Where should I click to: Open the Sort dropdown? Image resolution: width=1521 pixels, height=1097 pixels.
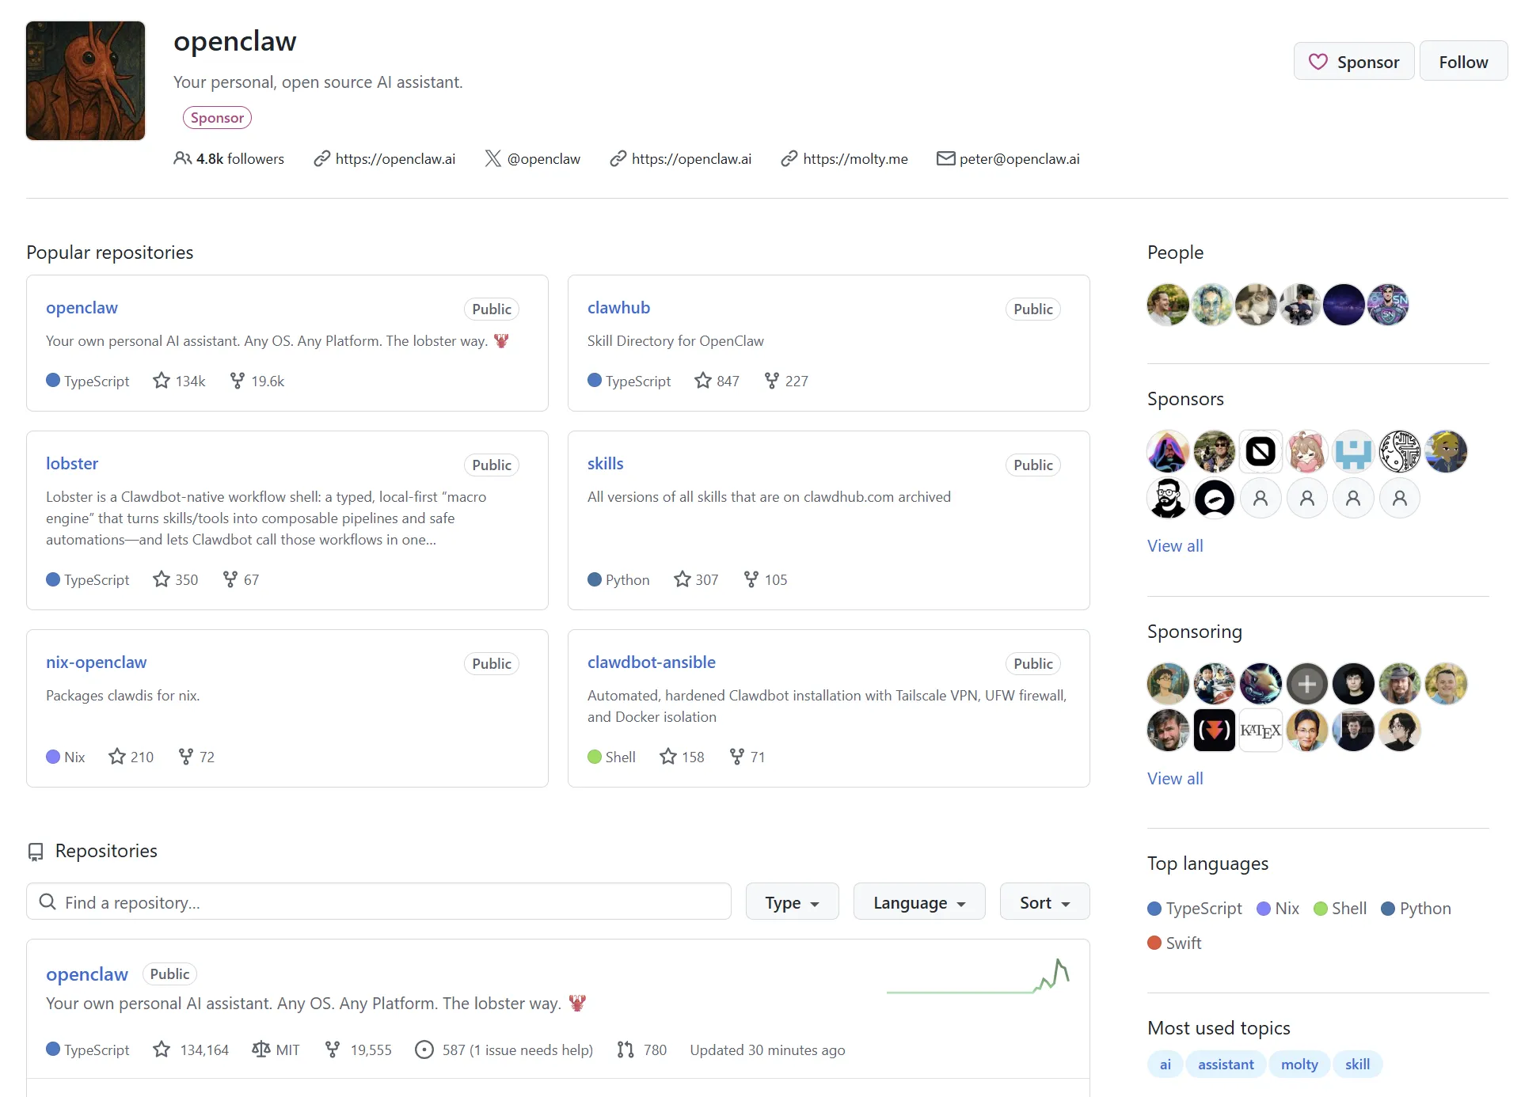pos(1044,902)
